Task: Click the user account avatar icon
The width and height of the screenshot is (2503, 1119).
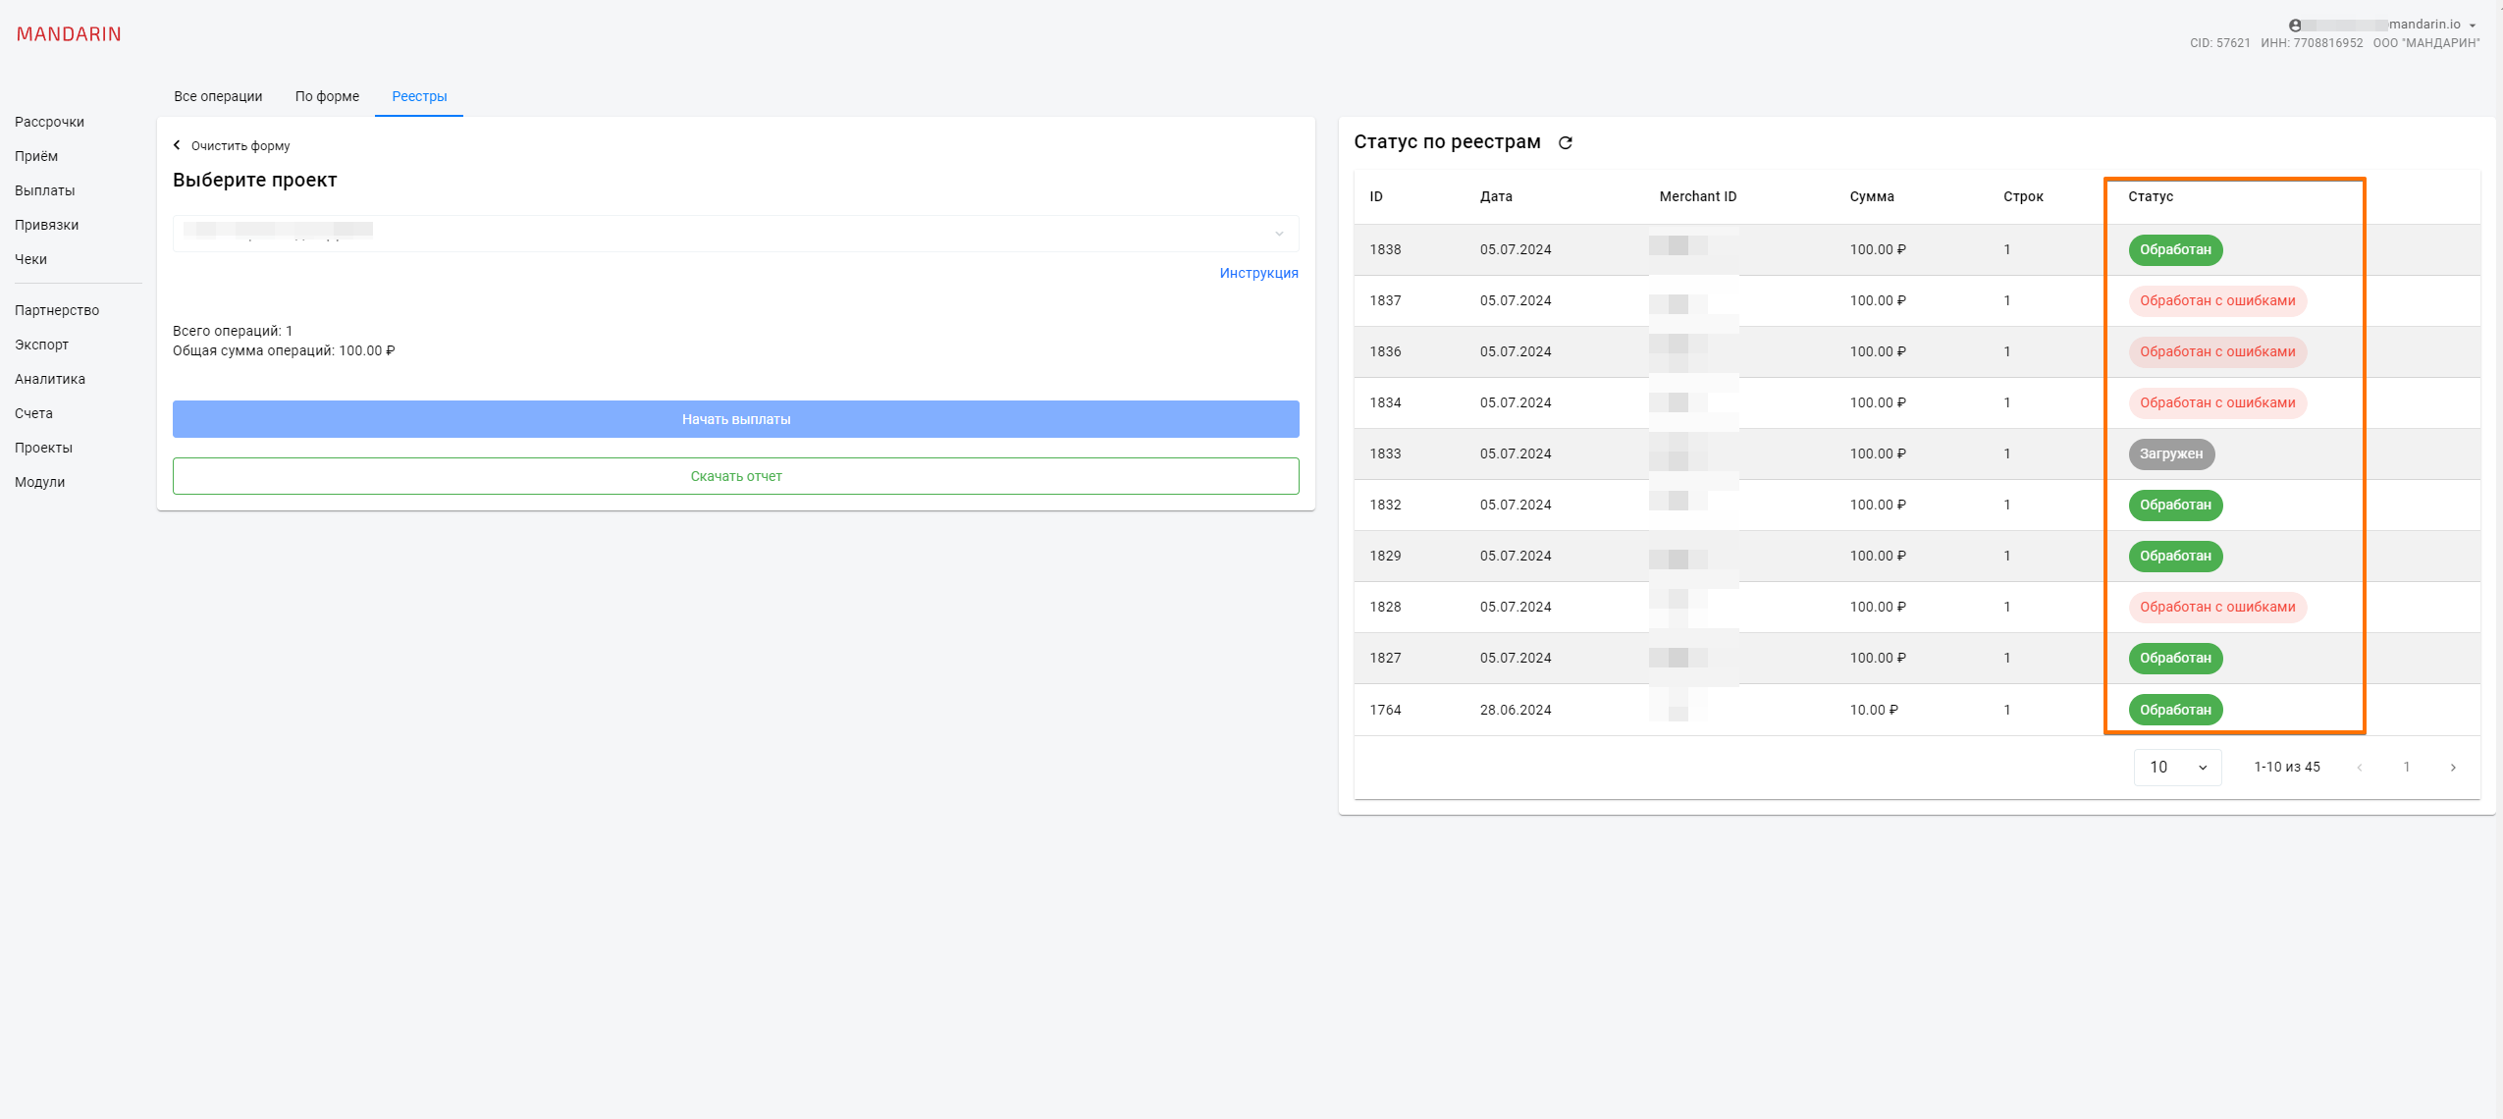Action: pyautogui.click(x=2295, y=26)
